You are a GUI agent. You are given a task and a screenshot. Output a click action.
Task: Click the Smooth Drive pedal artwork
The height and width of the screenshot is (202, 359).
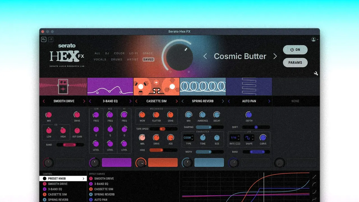pos(63,87)
